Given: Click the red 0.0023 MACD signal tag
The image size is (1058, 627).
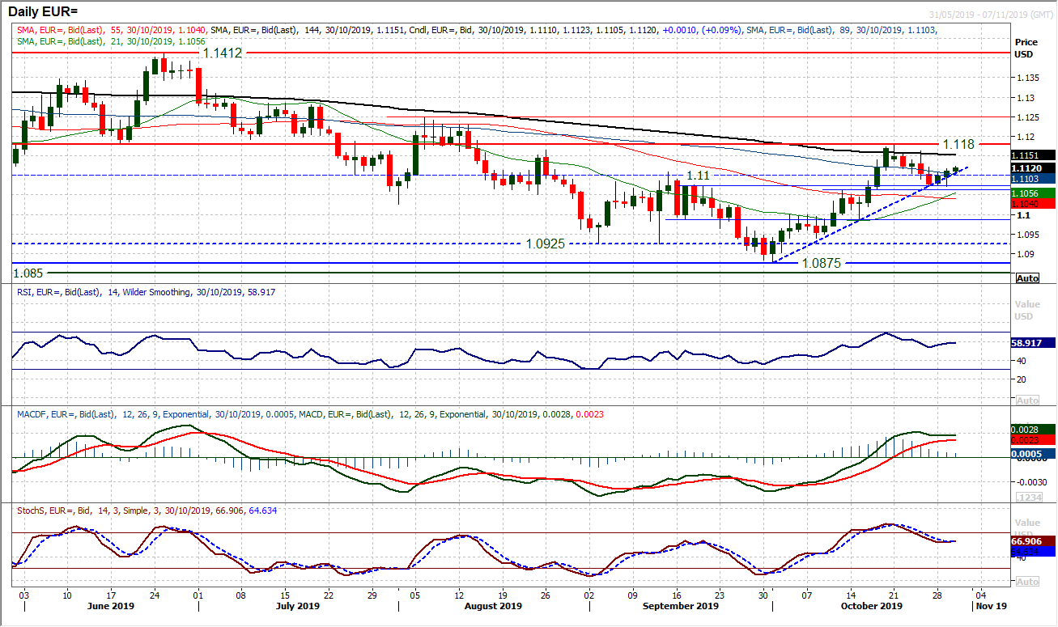Looking at the screenshot, I should point(1035,438).
